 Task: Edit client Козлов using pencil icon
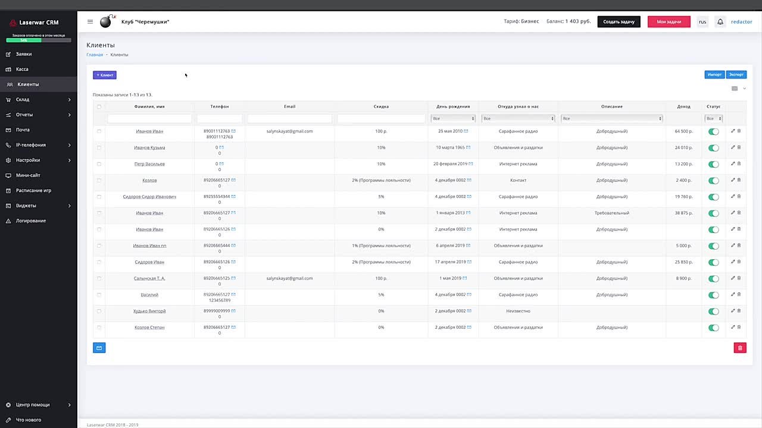733,180
